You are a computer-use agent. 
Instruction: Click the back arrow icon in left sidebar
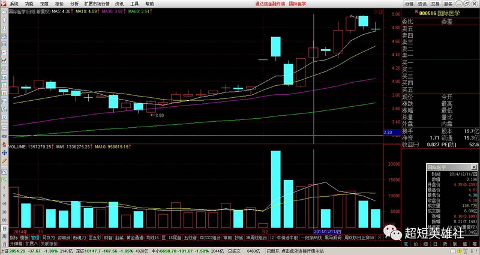(3, 12)
